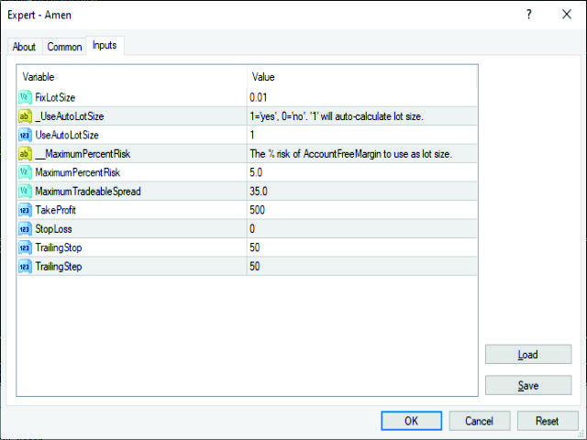This screenshot has height=440, width=587.
Task: Open the dialog help question mark
Action: pyautogui.click(x=528, y=15)
